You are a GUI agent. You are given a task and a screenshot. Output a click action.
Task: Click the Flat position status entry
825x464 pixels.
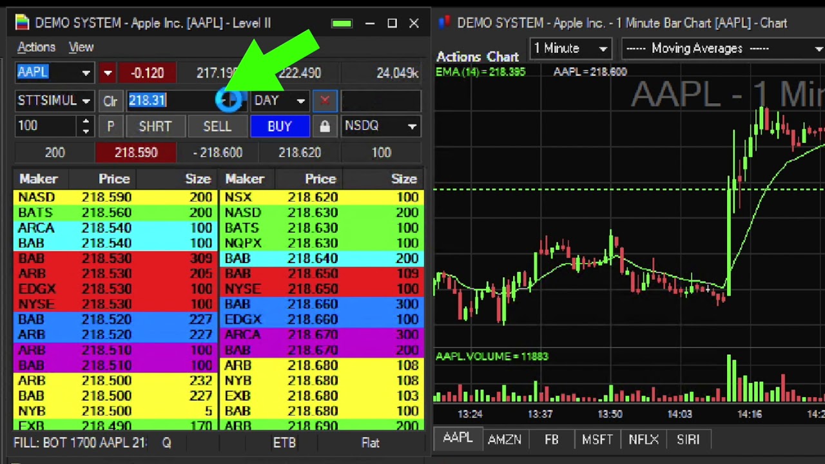[x=371, y=443]
